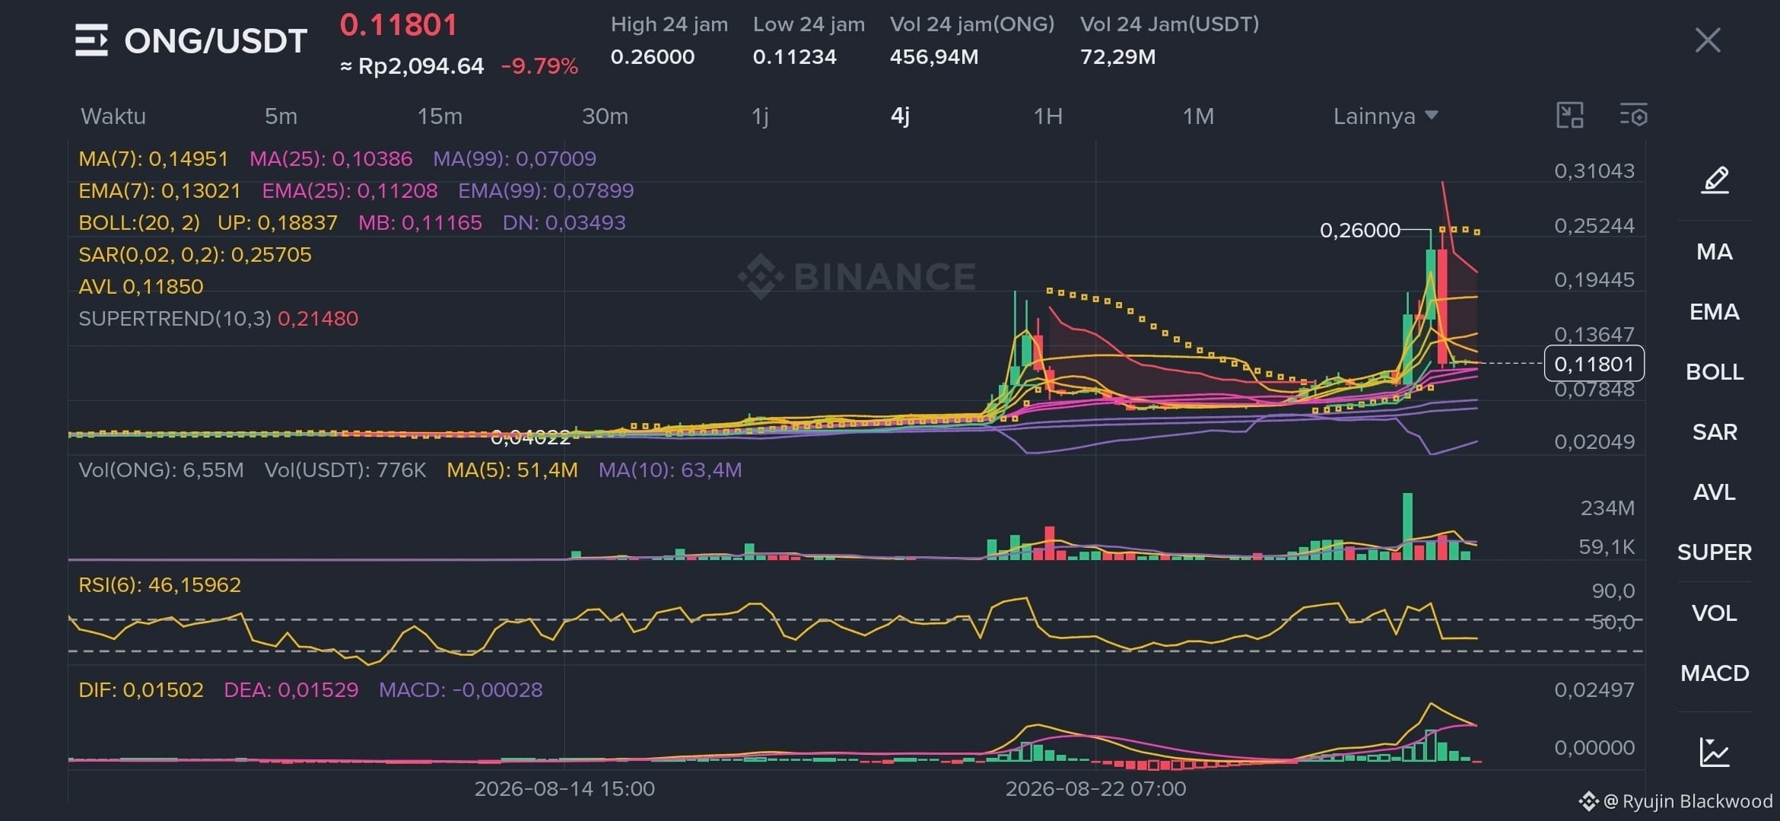Click the MA(25): 0,10386 legend
The width and height of the screenshot is (1780, 821).
coord(331,159)
